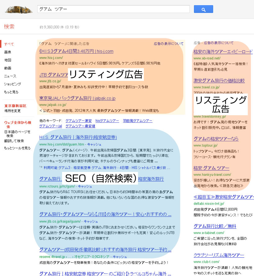Open キャッシュ for www.rctours.jp result
Image resolution: width=254 pixels, height=276 pixels.
(85, 186)
